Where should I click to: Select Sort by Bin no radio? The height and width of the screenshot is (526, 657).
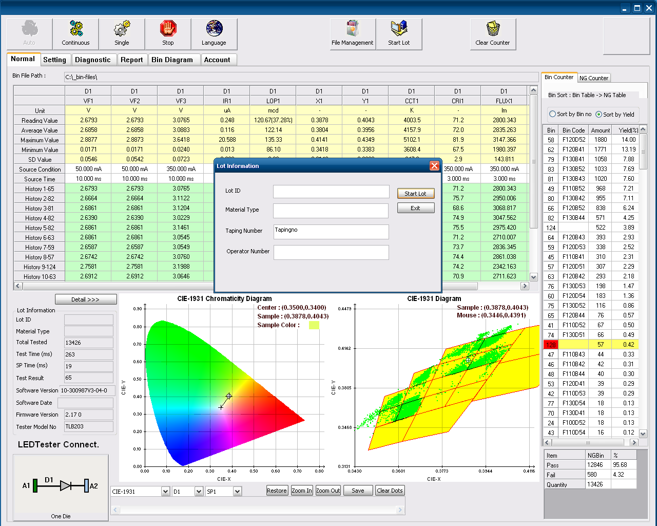[x=553, y=114]
